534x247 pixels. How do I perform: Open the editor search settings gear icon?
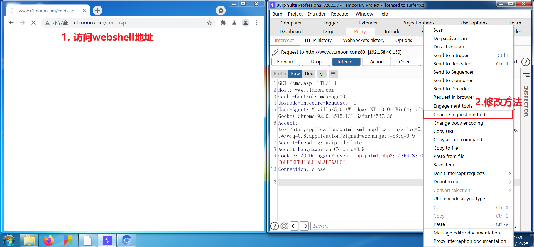tap(284, 226)
